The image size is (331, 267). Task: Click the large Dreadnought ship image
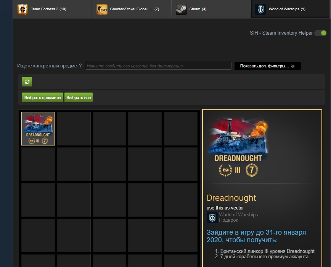click(238, 147)
